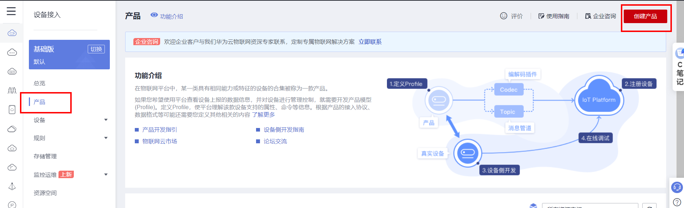
Task: Click the 编解码插件 label
Action: [x=522, y=74]
